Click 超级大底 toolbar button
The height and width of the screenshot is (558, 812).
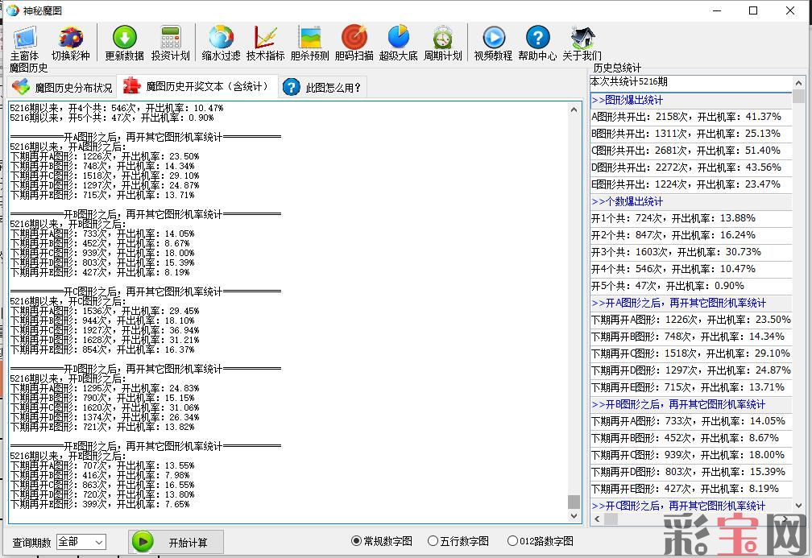coord(398,43)
